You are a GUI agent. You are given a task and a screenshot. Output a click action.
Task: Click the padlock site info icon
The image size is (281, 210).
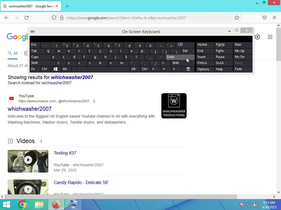(x=62, y=18)
